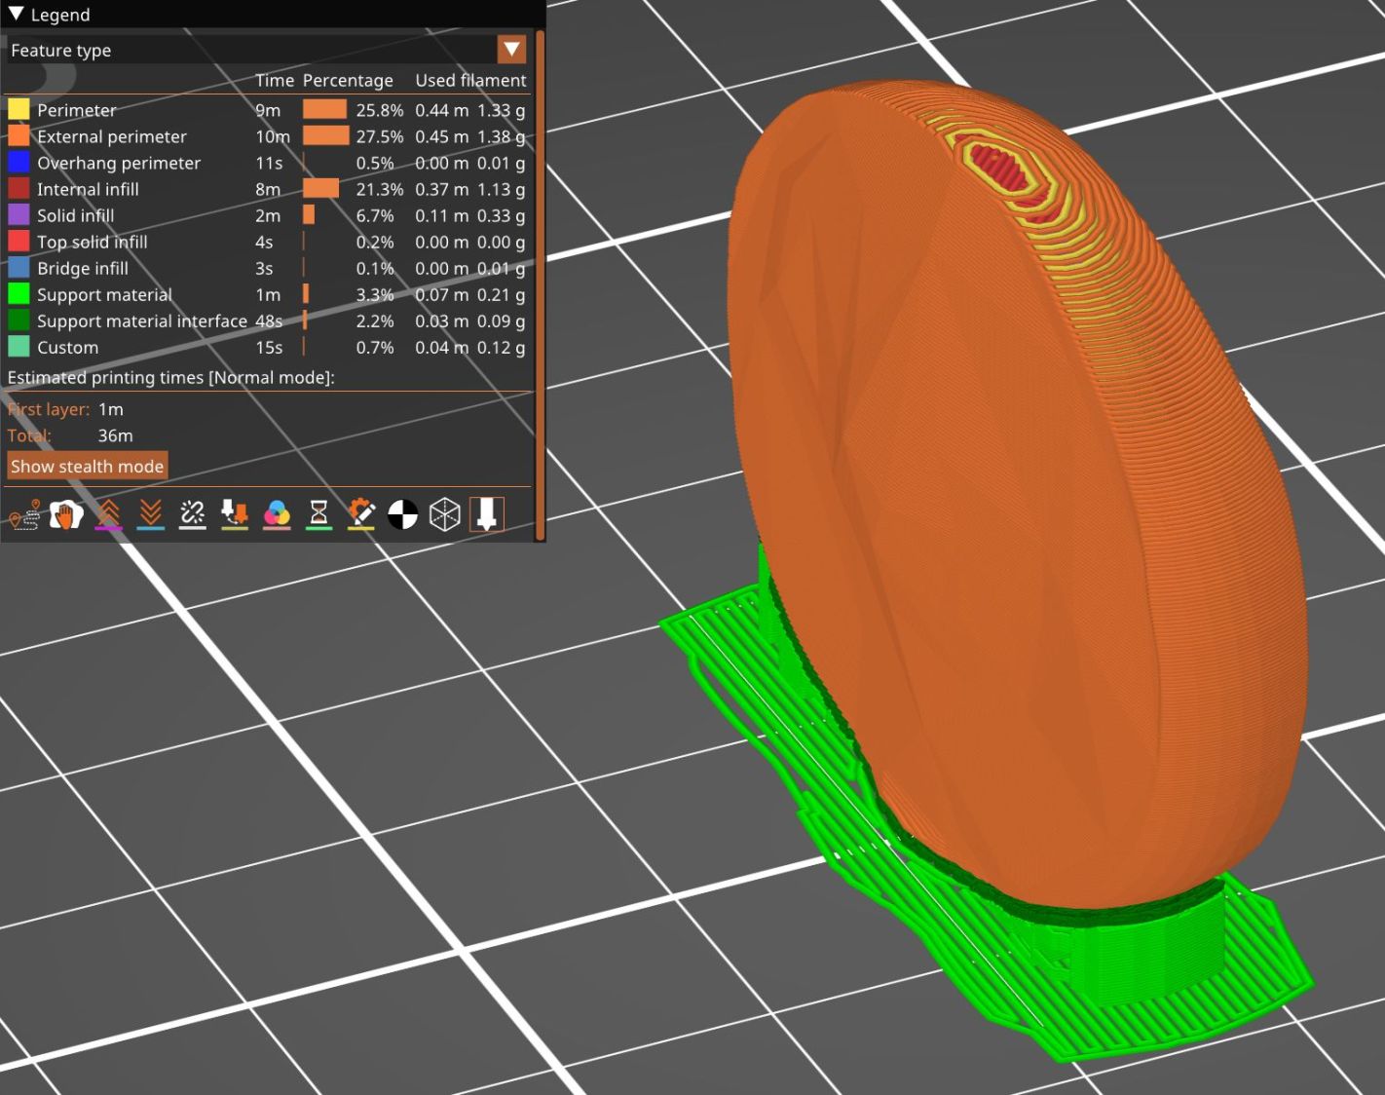
Task: Click the Legend panel vertical scrollbar
Action: tap(540, 283)
